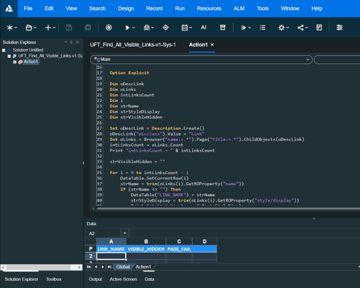Select Action1 in Solution Explorer tree
The image size is (360, 288).
(31, 62)
